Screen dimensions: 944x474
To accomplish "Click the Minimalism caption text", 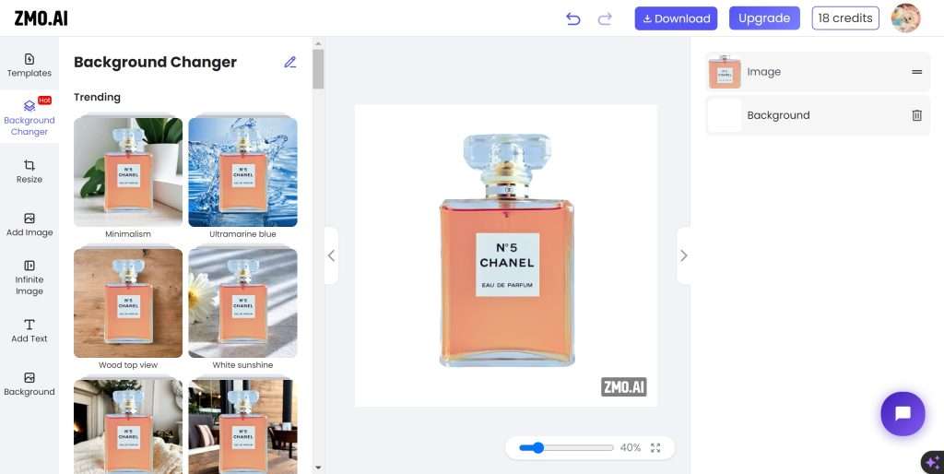I will [x=127, y=233].
